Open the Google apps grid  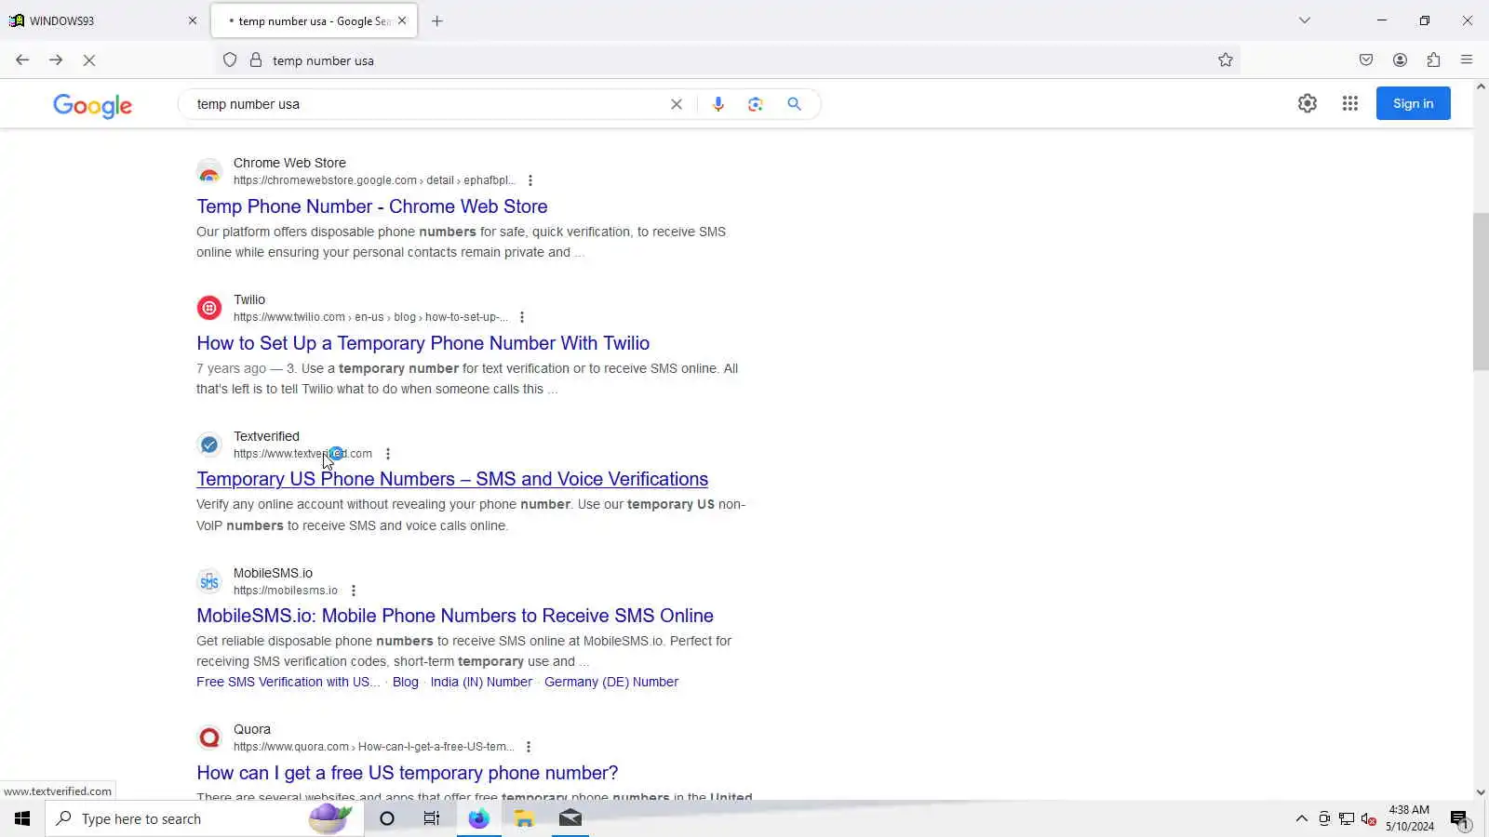[1350, 103]
